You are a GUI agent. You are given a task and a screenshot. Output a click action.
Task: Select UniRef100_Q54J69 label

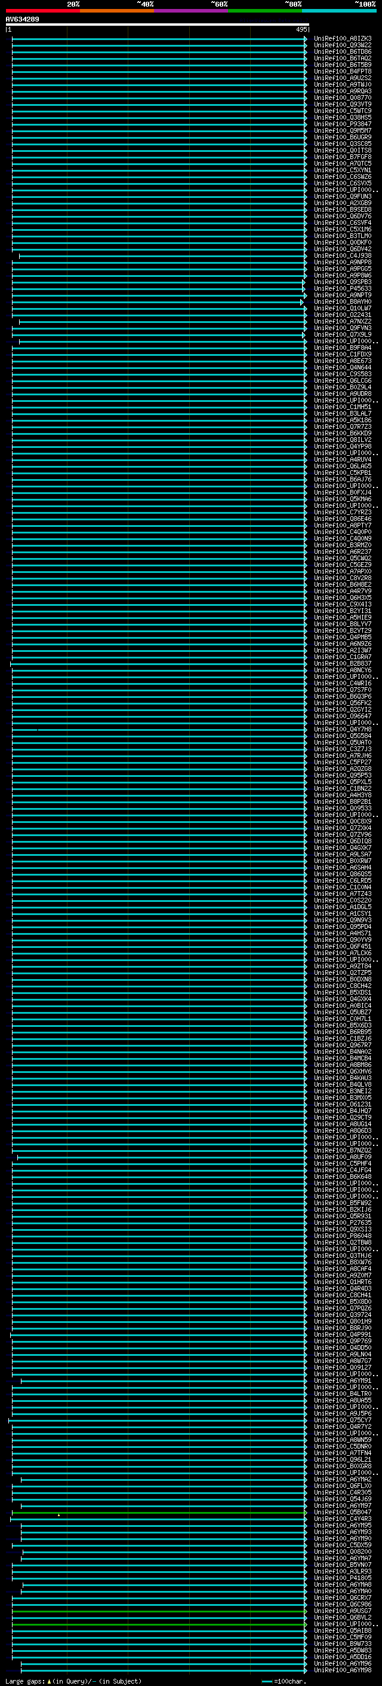coord(343,1499)
